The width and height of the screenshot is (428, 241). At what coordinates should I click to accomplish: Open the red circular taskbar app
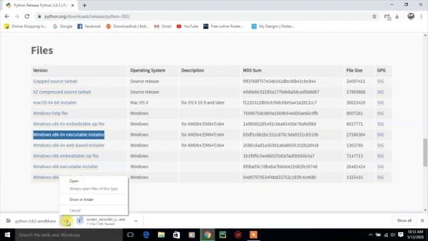[x=238, y=235]
